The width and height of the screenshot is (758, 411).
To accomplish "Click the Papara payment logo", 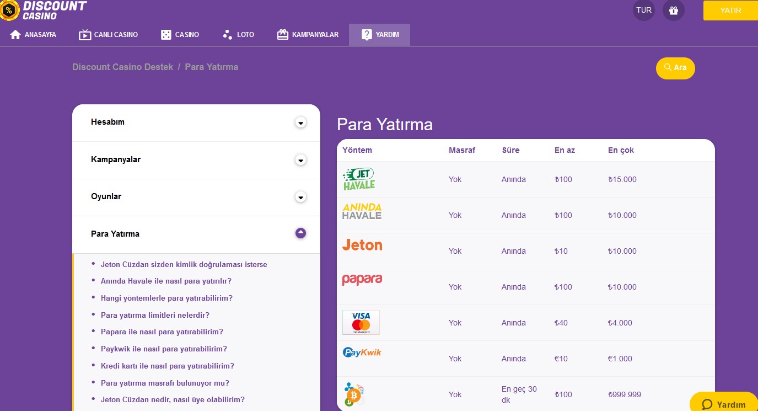I will coord(362,280).
